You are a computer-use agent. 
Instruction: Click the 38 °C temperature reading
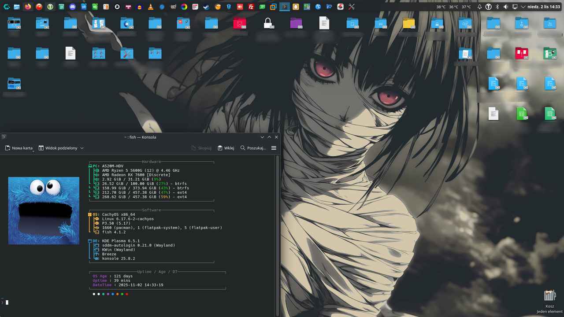(441, 7)
